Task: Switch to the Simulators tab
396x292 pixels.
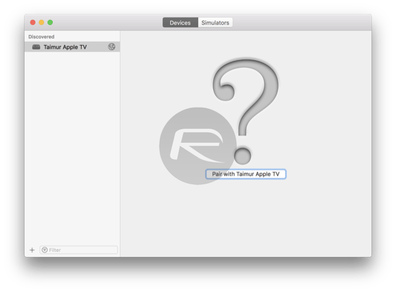Action: click(215, 22)
